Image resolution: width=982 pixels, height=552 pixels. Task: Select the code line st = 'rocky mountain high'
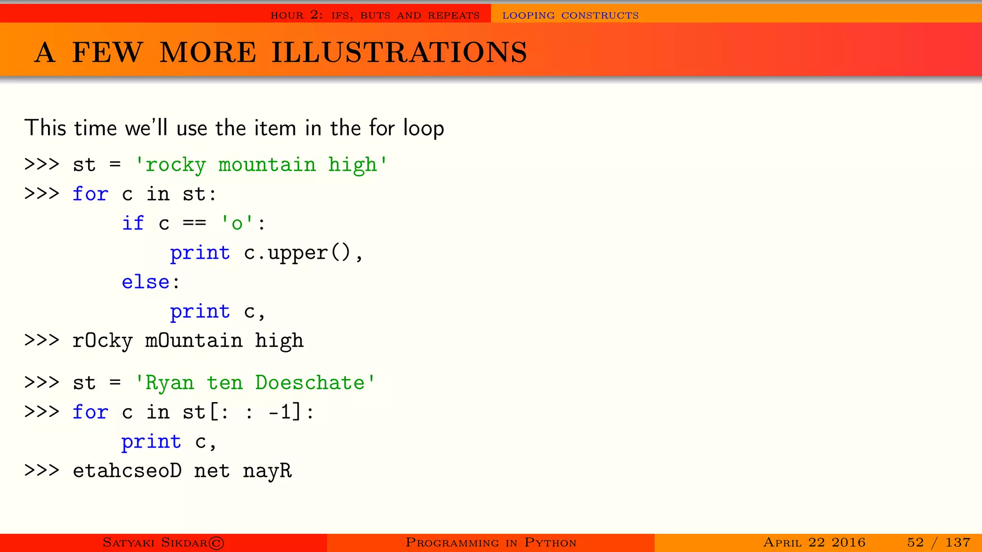pyautogui.click(x=206, y=165)
